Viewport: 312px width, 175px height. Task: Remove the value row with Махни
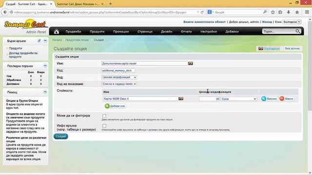click(x=287, y=99)
